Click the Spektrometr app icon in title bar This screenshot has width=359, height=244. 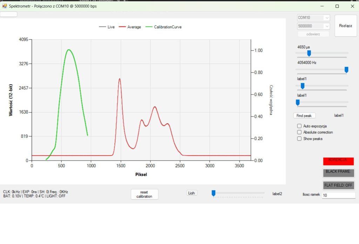5,6
